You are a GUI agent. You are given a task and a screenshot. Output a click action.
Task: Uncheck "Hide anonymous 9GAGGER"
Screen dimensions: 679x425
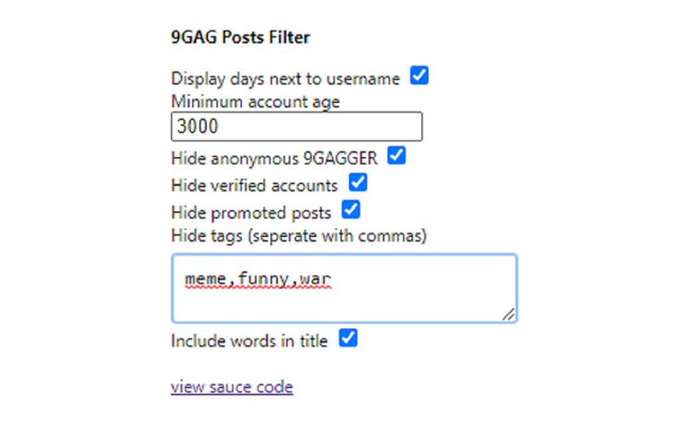pos(397,157)
